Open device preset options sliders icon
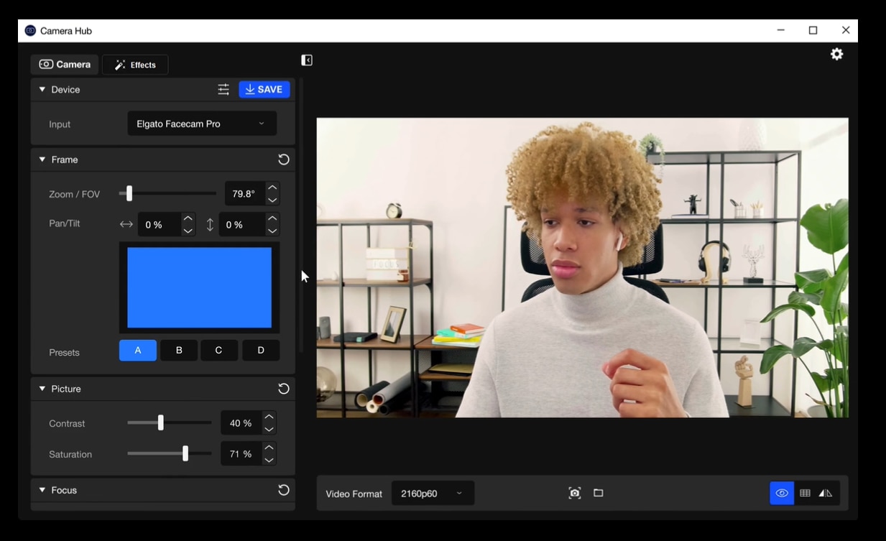This screenshot has height=541, width=886. point(223,90)
